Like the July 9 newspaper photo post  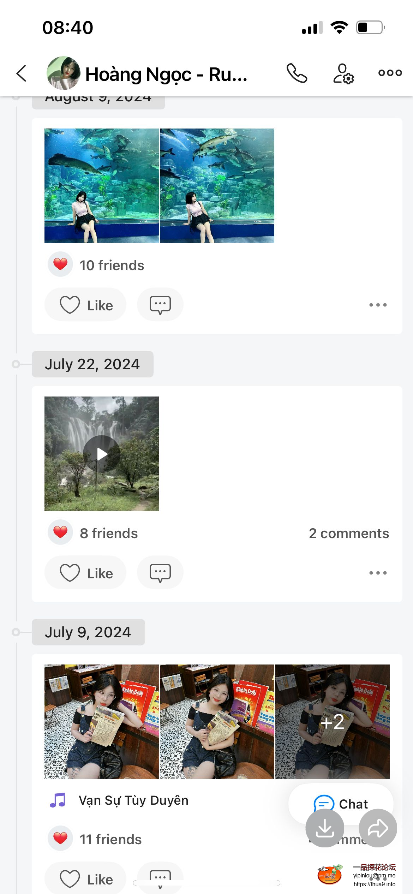(85, 879)
